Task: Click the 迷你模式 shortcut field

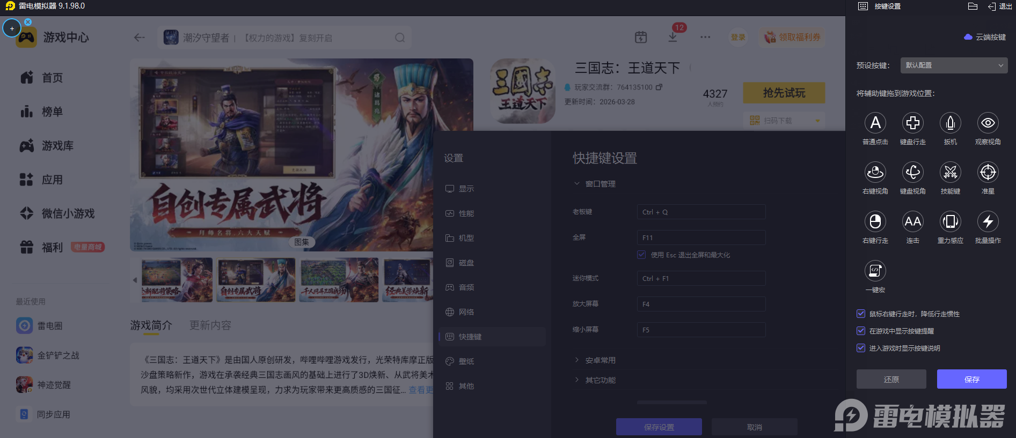Action: pyautogui.click(x=701, y=278)
